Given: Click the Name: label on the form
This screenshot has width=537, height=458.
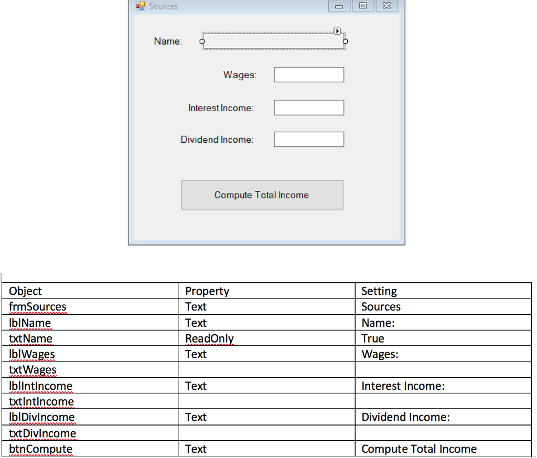Looking at the screenshot, I should coord(167,41).
